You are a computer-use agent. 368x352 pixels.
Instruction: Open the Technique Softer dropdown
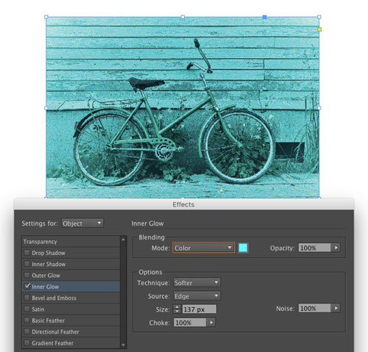[197, 283]
